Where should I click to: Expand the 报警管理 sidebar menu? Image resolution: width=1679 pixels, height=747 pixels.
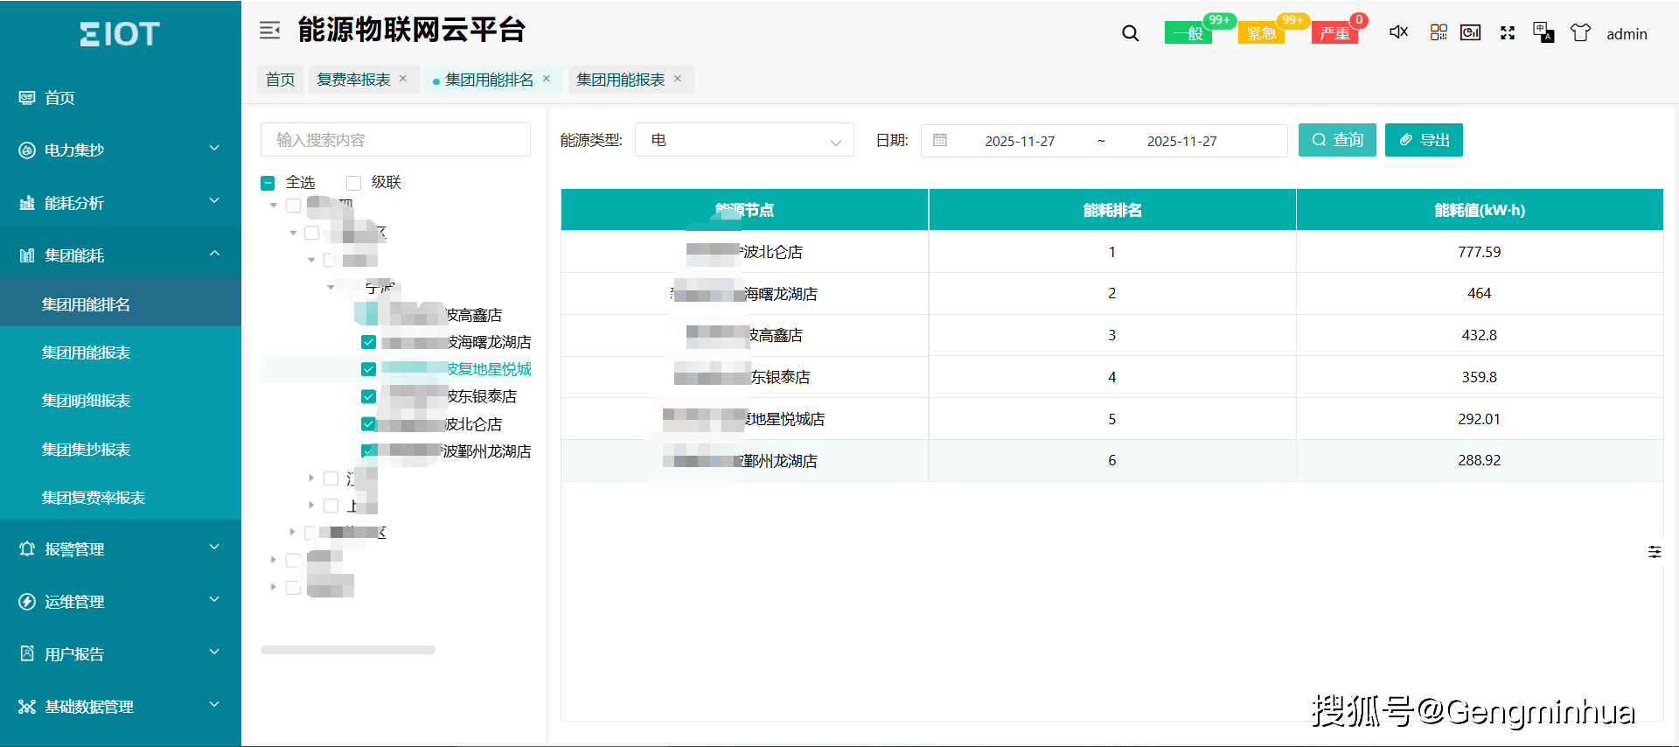[x=120, y=548]
